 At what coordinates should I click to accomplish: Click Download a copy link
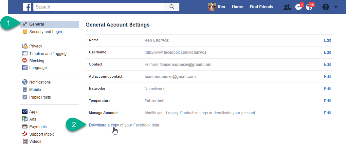(104, 125)
